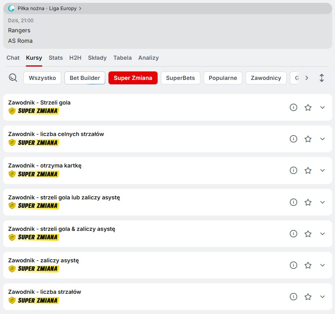This screenshot has height=314, width=335.
Task: View info for Zawodnik - zaliczy asystę
Action: (x=293, y=265)
